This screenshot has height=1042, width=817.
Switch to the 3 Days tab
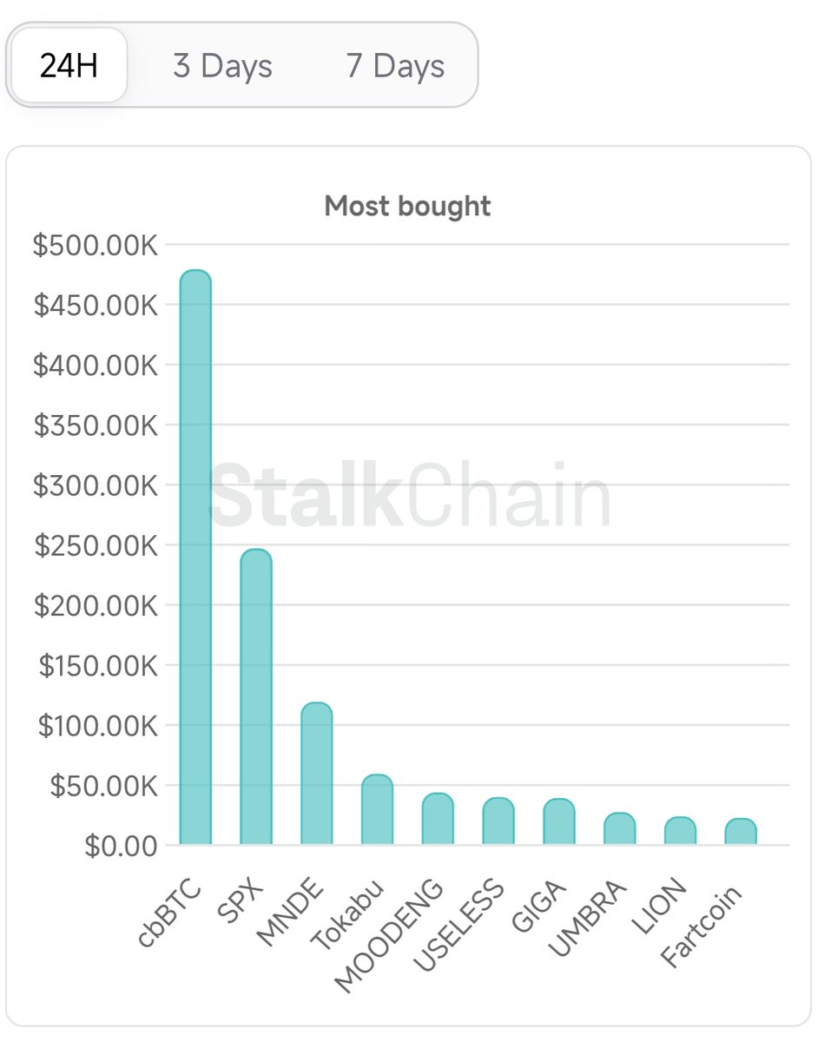tap(222, 66)
